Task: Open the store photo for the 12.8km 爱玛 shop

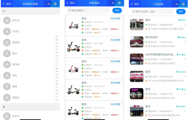Action: [137, 94]
